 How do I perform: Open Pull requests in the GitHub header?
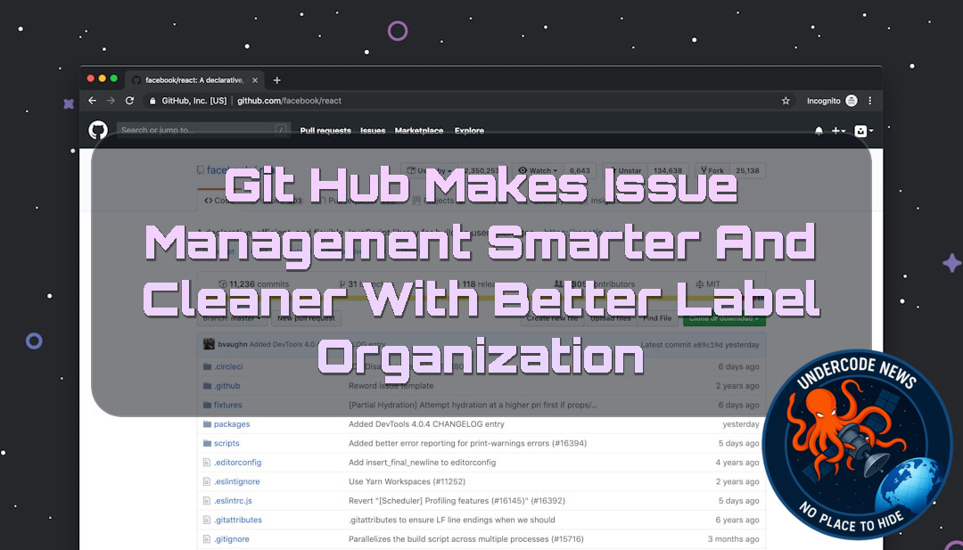click(x=325, y=131)
